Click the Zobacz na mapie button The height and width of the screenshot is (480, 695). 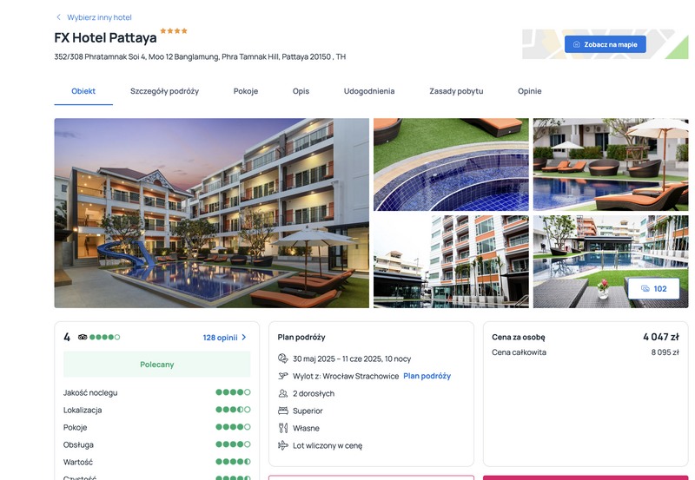pyautogui.click(x=605, y=44)
